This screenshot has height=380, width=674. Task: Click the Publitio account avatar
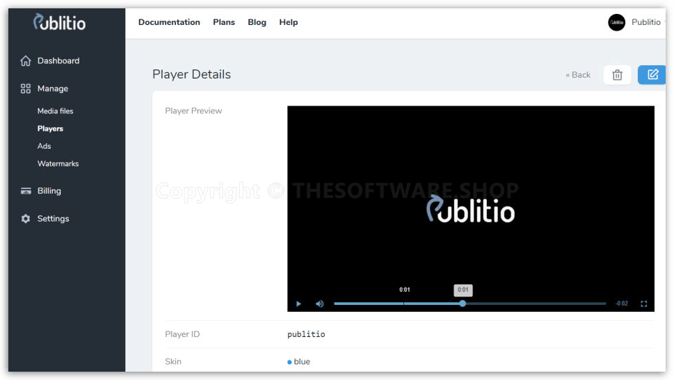(616, 22)
